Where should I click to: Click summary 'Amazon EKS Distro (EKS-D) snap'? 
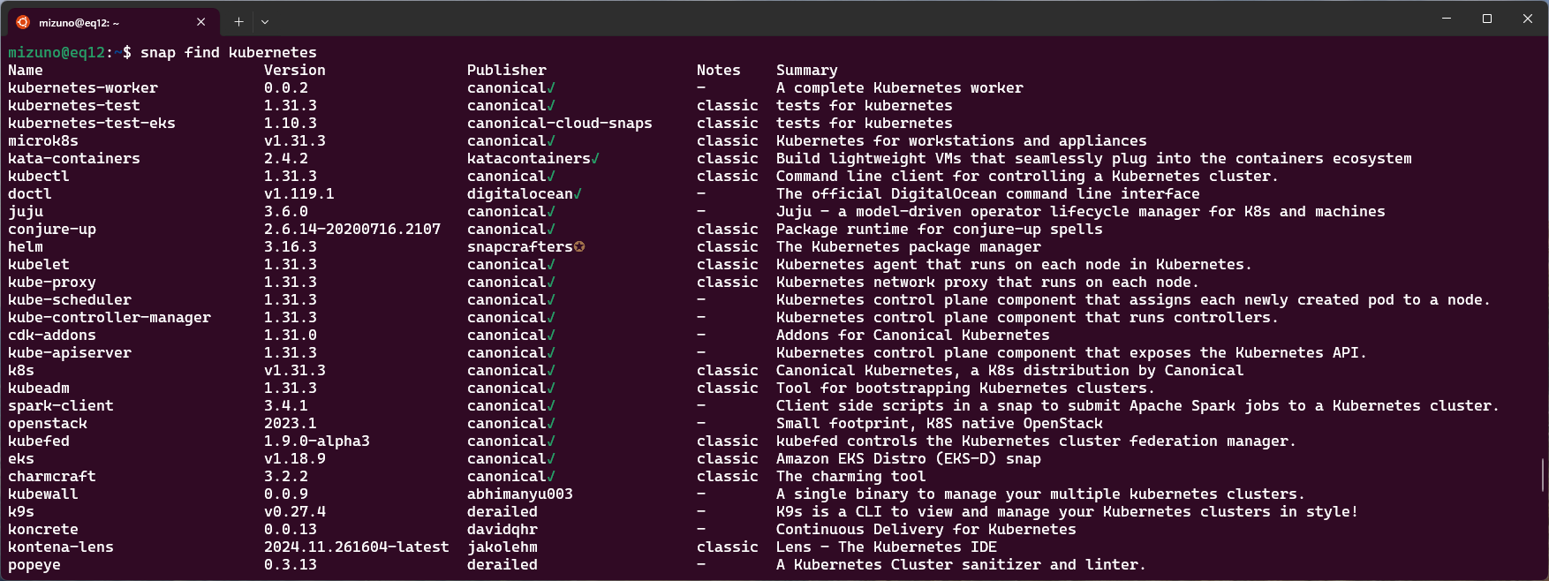point(909,459)
